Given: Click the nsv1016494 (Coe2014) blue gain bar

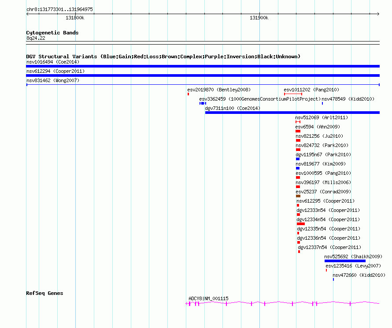Looking at the screenshot, I should click(203, 66).
